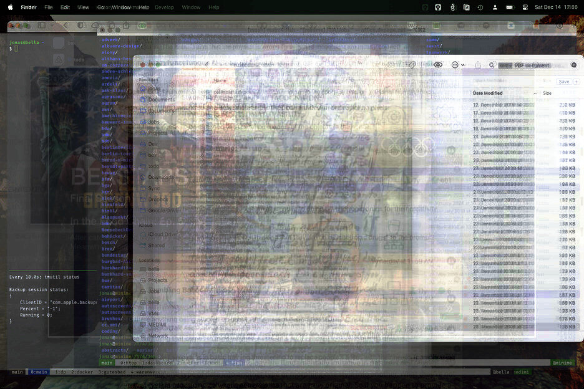Click the date and time Sat Dec 14
The image size is (584, 389).
556,7
